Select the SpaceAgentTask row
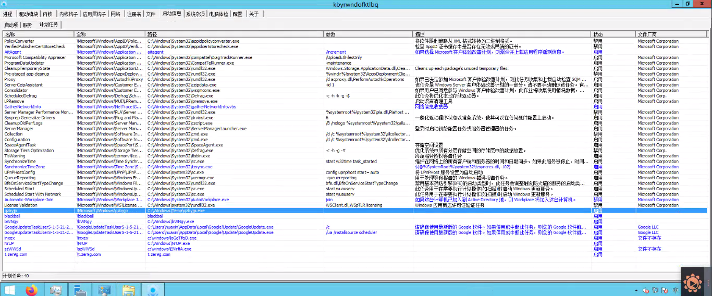The width and height of the screenshot is (712, 296). pos(354,145)
